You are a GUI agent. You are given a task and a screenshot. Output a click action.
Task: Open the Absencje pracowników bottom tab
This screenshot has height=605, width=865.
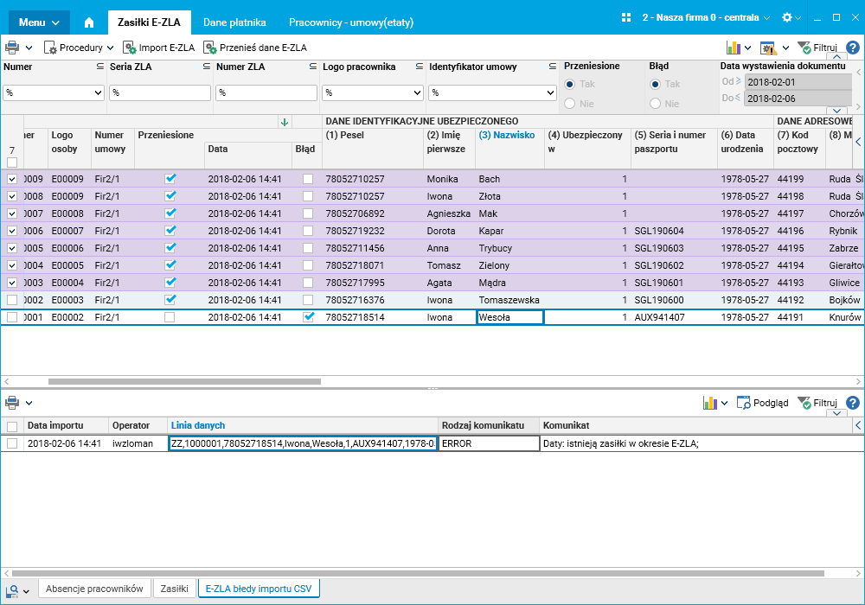(94, 589)
